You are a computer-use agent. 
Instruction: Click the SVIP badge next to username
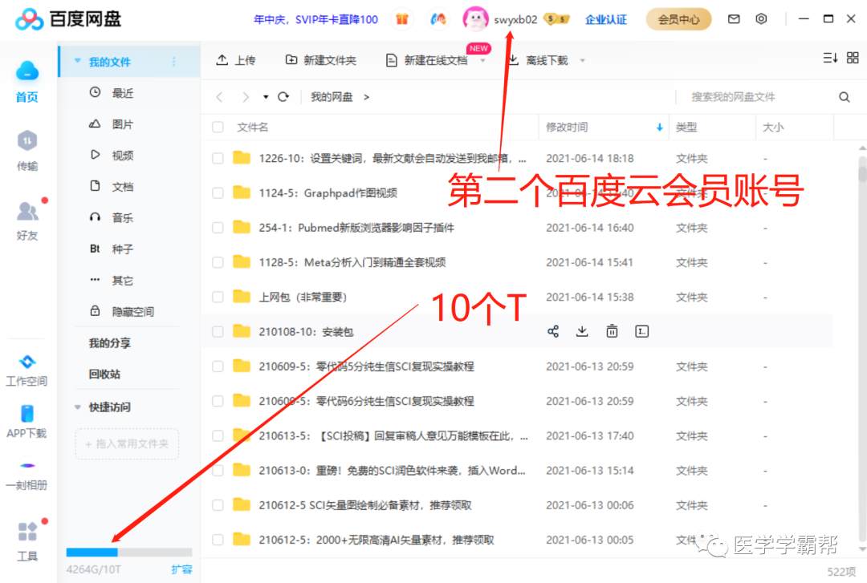click(x=556, y=19)
